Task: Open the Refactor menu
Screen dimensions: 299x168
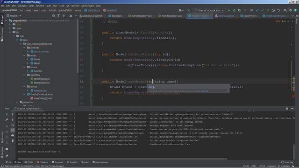Action: (40, 6)
